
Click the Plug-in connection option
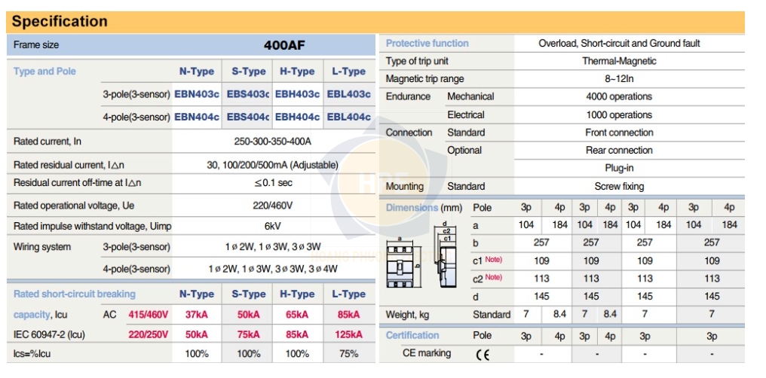pos(620,168)
